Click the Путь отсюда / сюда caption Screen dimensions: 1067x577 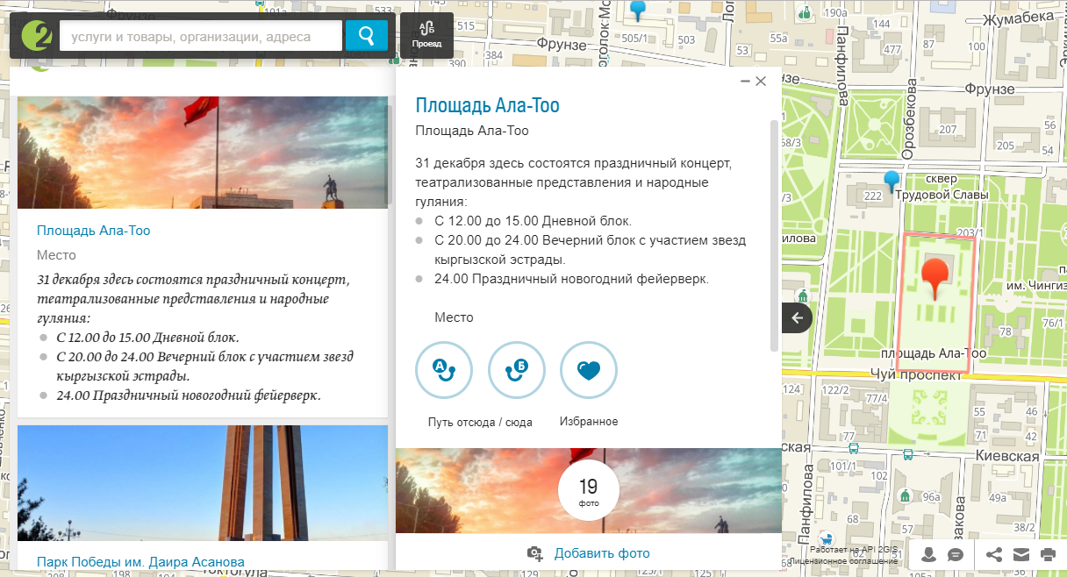(480, 422)
